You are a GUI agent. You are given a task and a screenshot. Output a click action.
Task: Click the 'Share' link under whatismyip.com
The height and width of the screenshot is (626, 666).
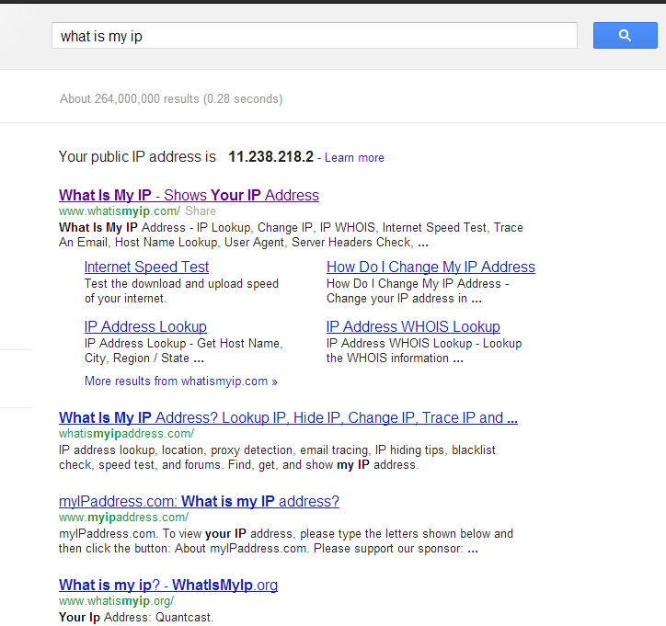(200, 211)
